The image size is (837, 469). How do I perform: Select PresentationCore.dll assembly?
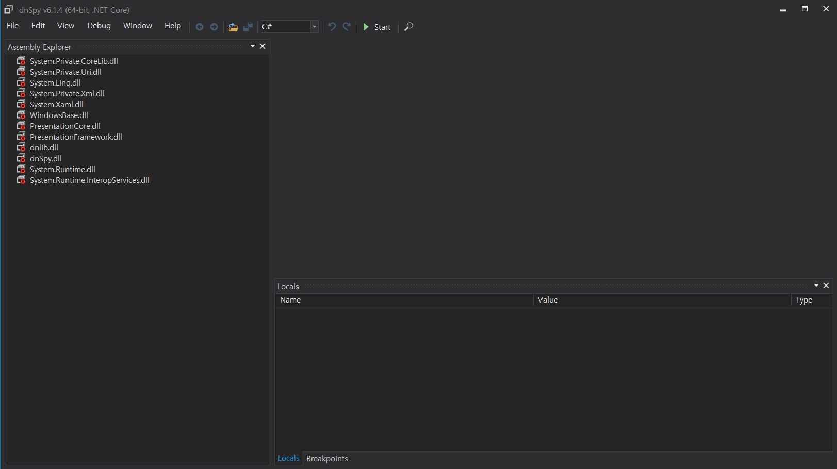[65, 126]
